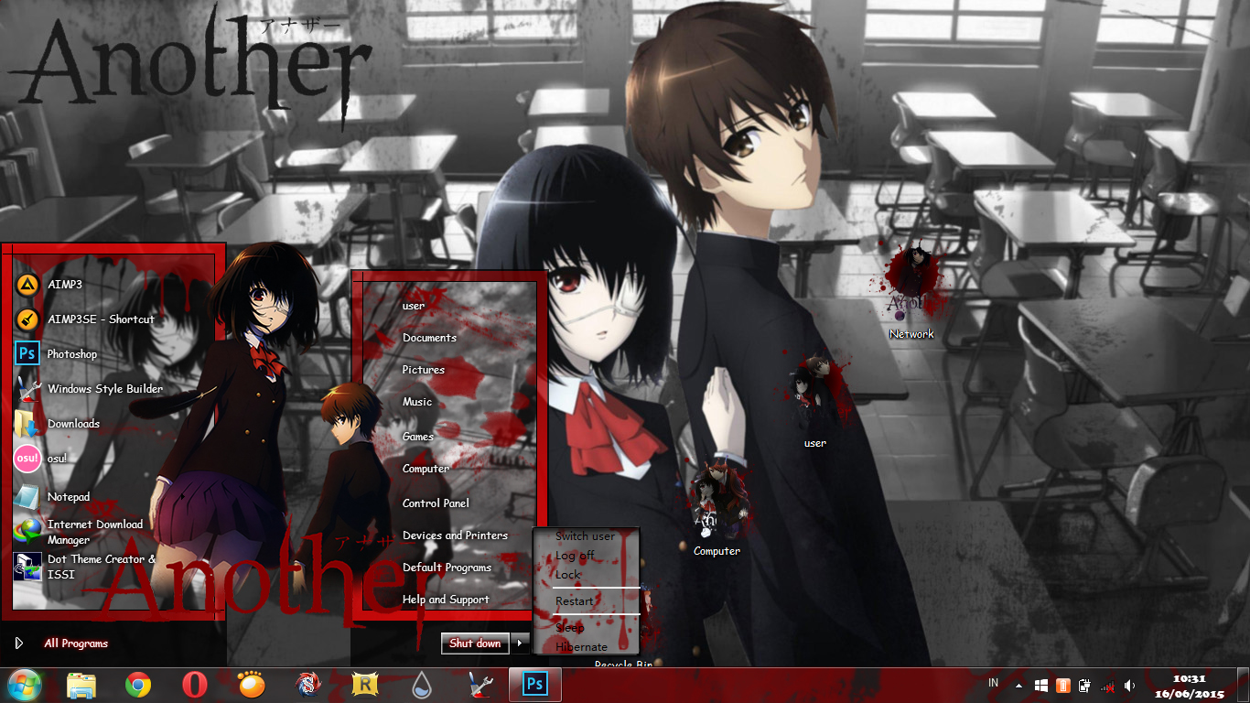Image resolution: width=1250 pixels, height=703 pixels.
Task: Open Default Programs in Start menu
Action: click(448, 568)
